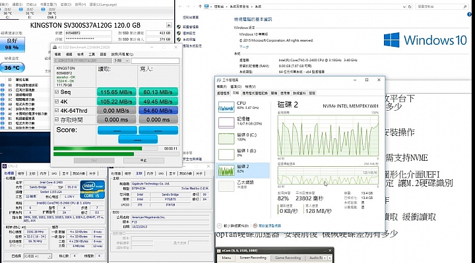475x263 pixels.
Task: Expand the Control Panel address bar dropdown
Action: [404, 7]
